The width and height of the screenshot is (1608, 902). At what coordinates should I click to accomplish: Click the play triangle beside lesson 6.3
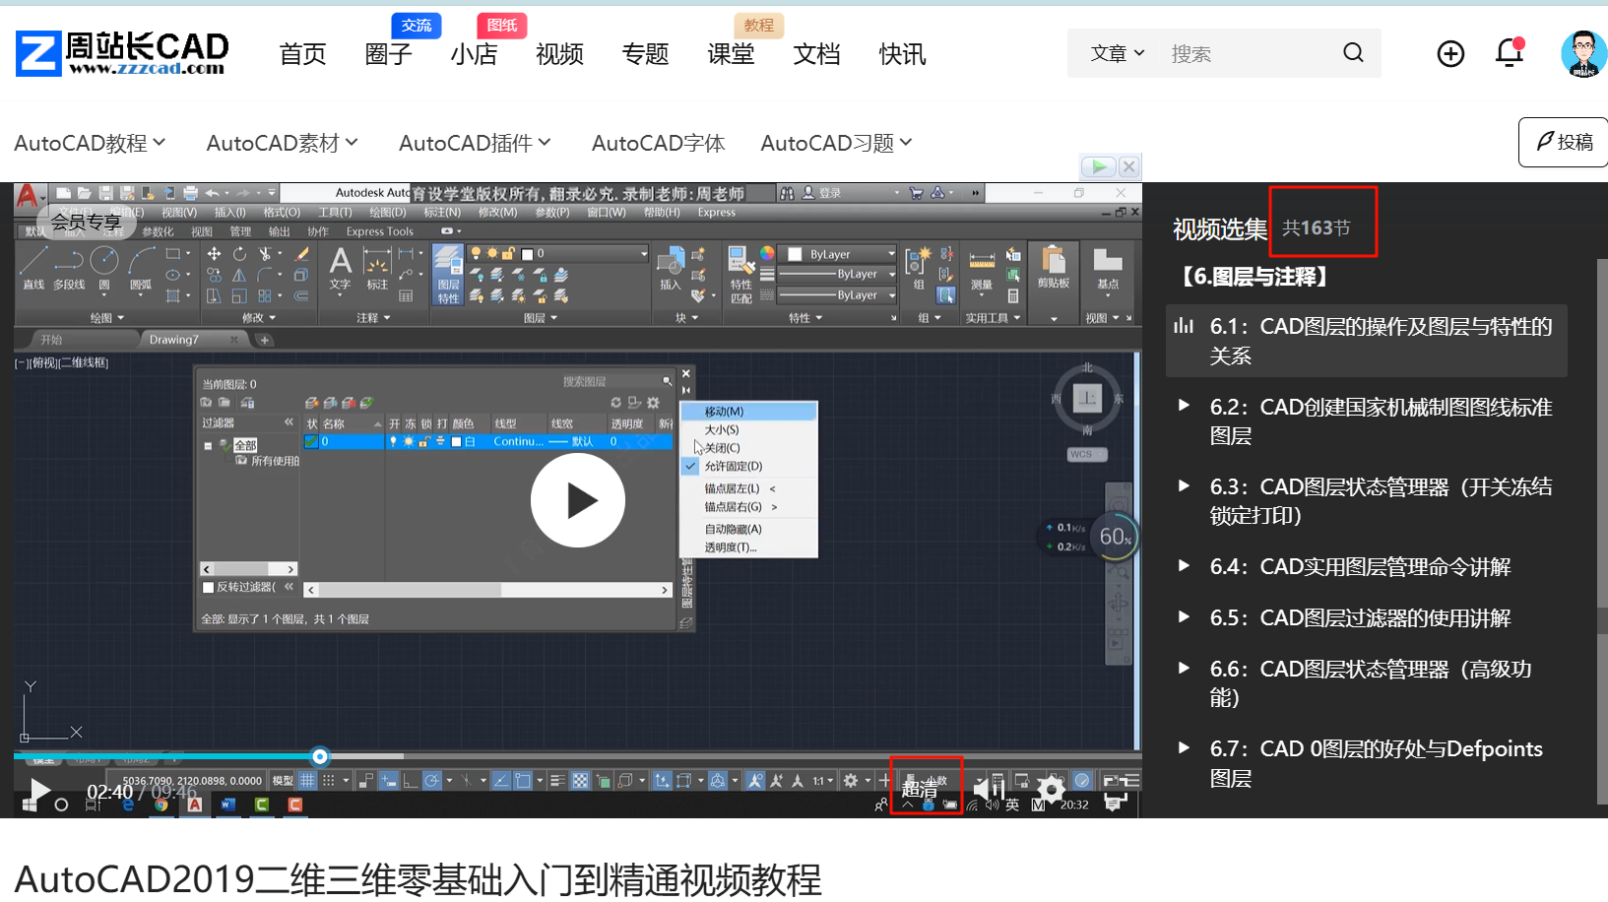(x=1184, y=484)
